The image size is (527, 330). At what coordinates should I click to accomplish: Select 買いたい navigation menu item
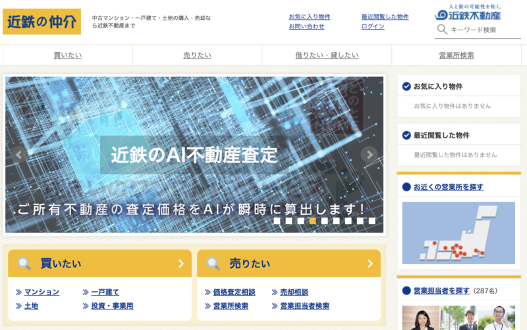[x=68, y=55]
